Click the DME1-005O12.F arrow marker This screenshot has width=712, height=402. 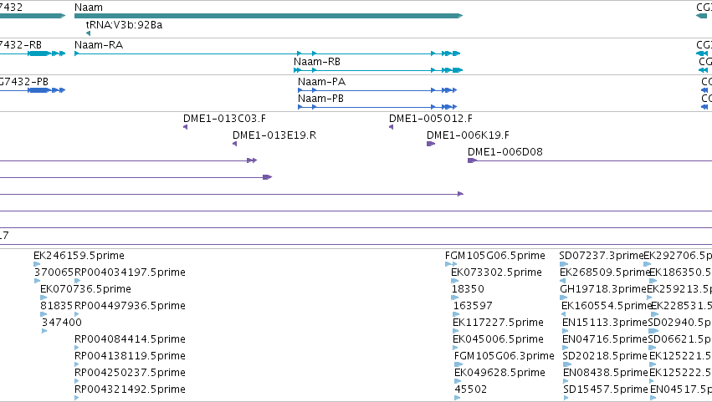(x=391, y=127)
